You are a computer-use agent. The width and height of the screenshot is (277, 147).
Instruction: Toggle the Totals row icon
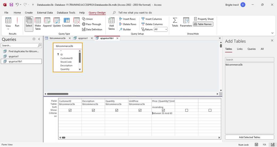[x=175, y=22]
